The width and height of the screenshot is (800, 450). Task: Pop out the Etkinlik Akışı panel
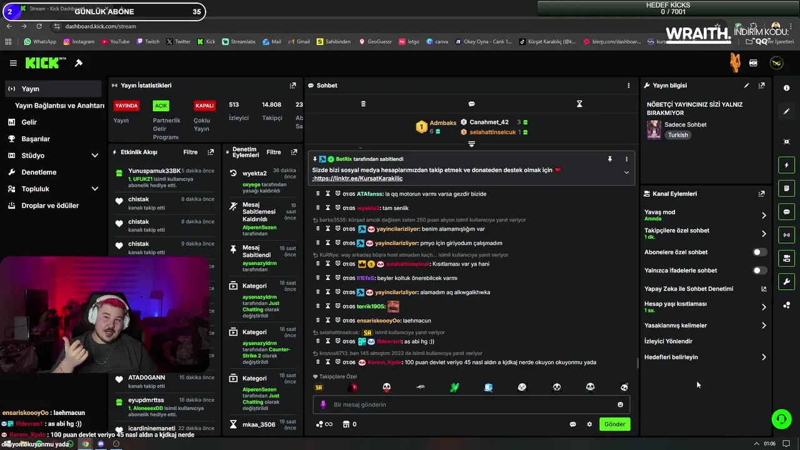pyautogui.click(x=211, y=152)
